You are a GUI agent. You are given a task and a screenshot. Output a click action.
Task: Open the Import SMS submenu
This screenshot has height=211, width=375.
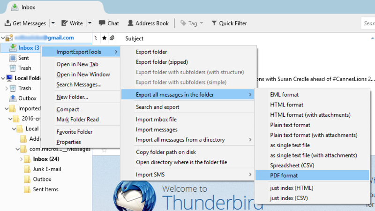(x=188, y=175)
